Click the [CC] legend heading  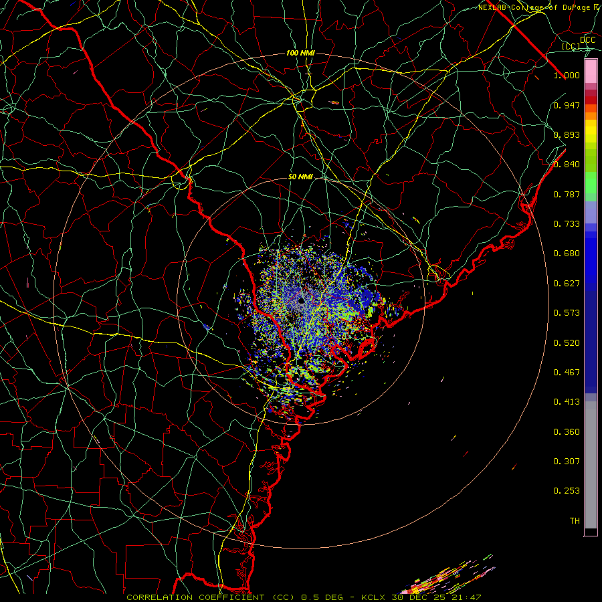571,46
